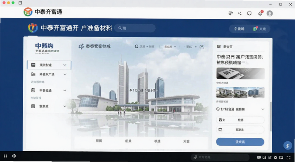Open the user avatar profile menu
295x162 pixels.
[270, 13]
